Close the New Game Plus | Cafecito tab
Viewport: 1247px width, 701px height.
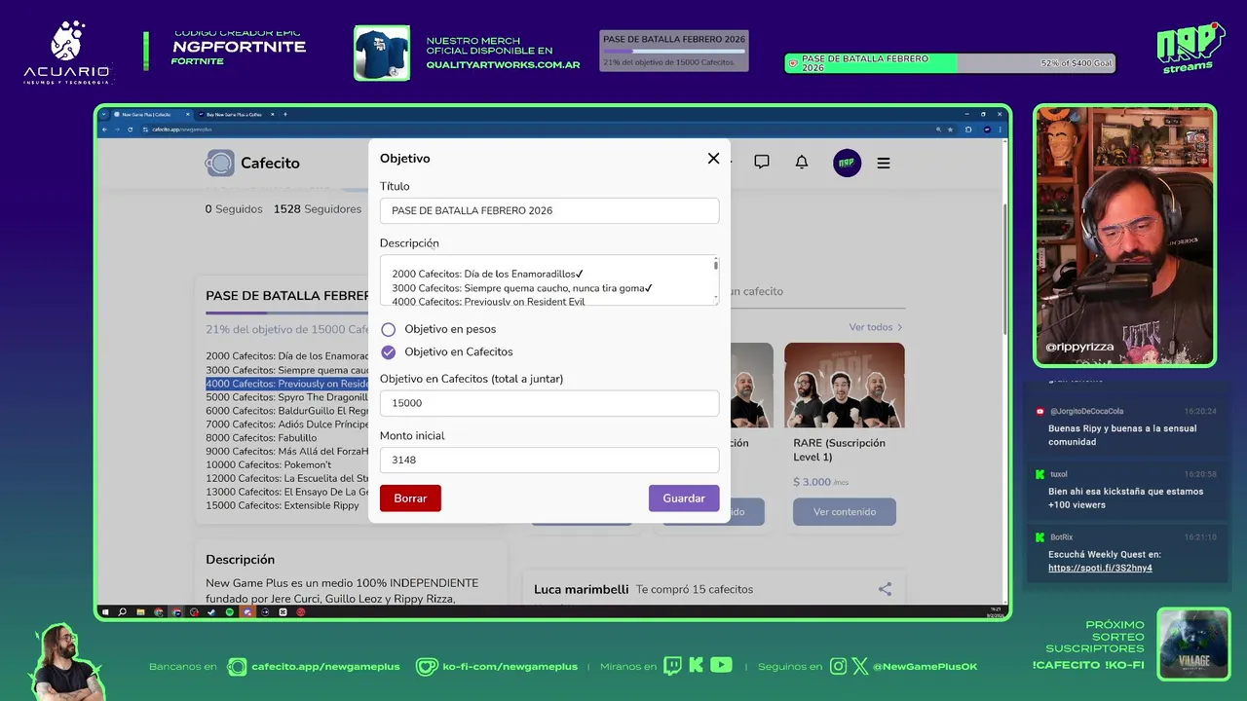click(x=188, y=114)
